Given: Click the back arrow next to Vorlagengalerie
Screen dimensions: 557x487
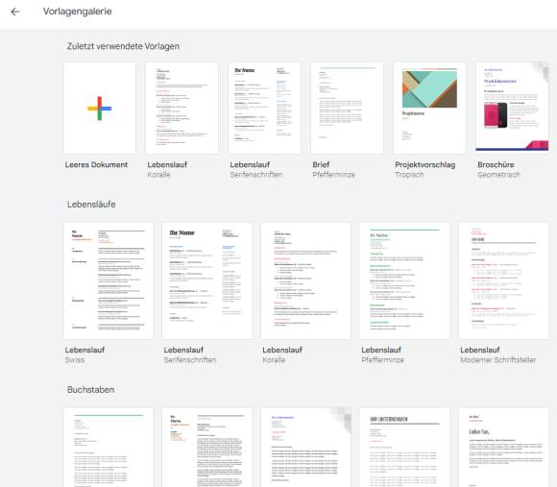Looking at the screenshot, I should pos(15,12).
